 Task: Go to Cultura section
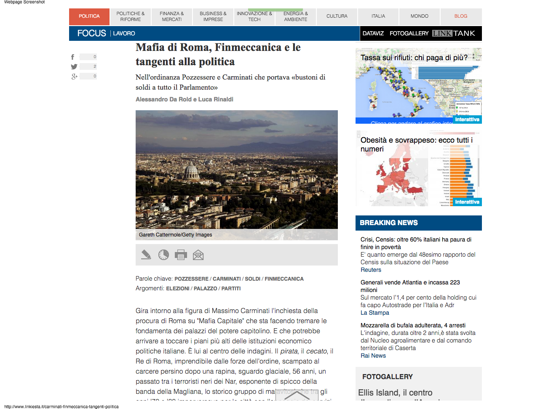tap(337, 16)
